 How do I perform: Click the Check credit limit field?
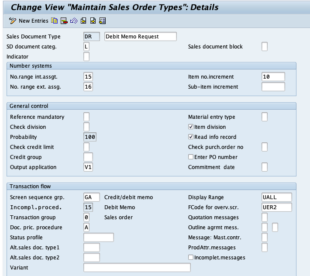[86, 147]
